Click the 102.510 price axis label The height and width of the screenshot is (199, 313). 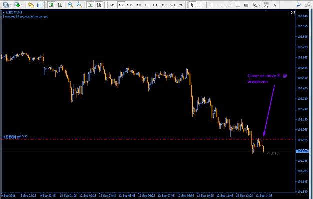pyautogui.click(x=302, y=78)
